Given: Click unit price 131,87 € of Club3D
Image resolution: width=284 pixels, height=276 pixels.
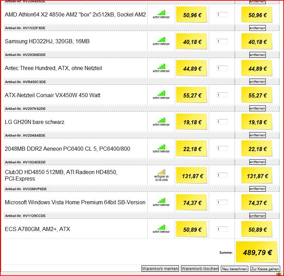Looking at the screenshot, I should pos(192,176).
